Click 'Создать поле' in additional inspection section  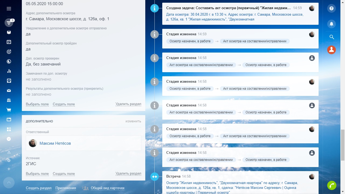click(64, 104)
